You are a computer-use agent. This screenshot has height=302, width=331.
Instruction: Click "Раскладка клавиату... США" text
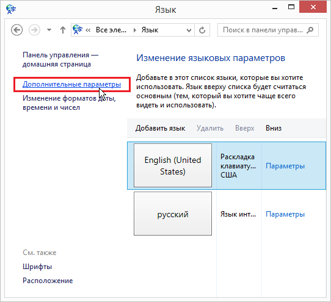[238, 166]
